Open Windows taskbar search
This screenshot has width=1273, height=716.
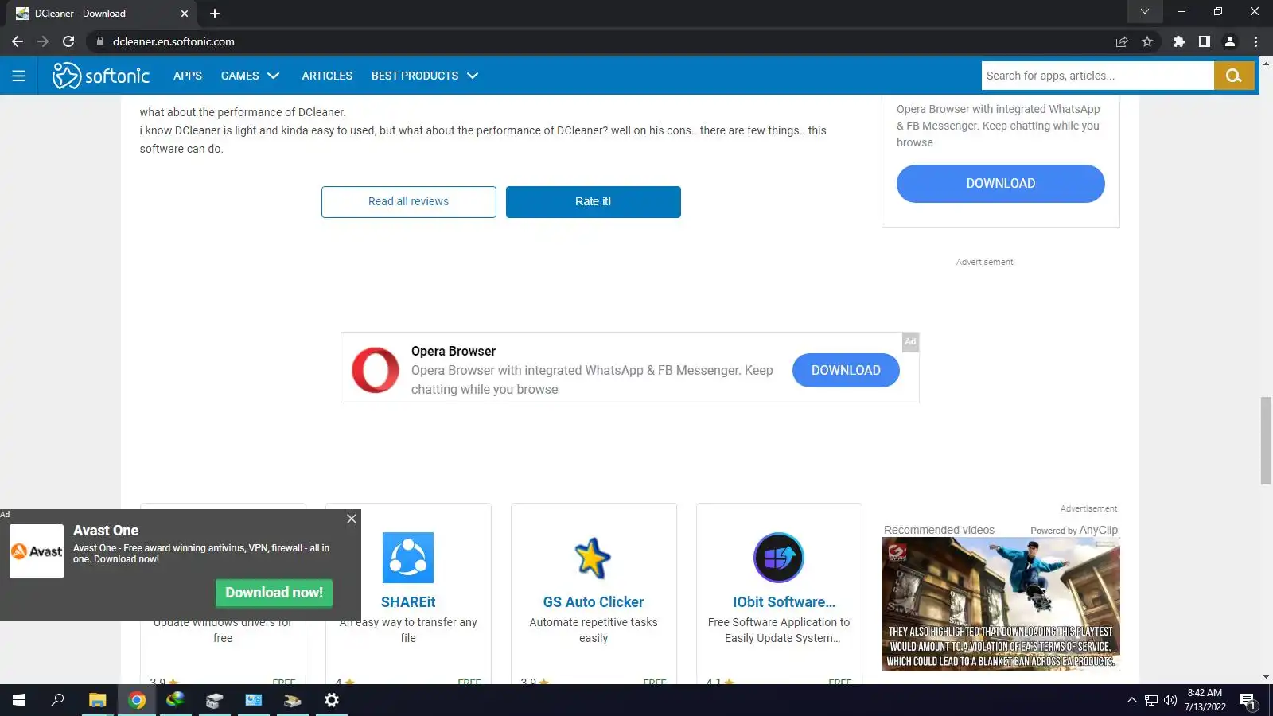[x=57, y=700]
